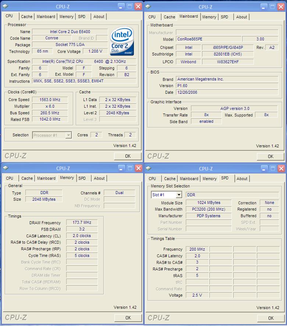Open About tab in the SPD window
The image size is (287, 326).
tap(242, 179)
